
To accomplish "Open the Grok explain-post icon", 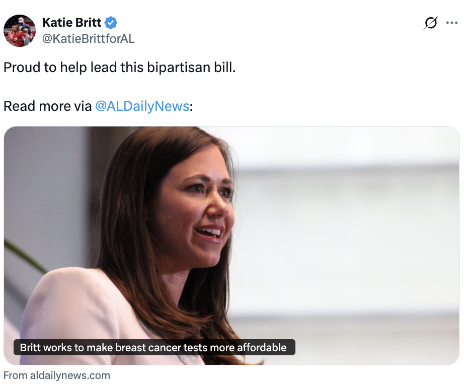I will [x=431, y=23].
